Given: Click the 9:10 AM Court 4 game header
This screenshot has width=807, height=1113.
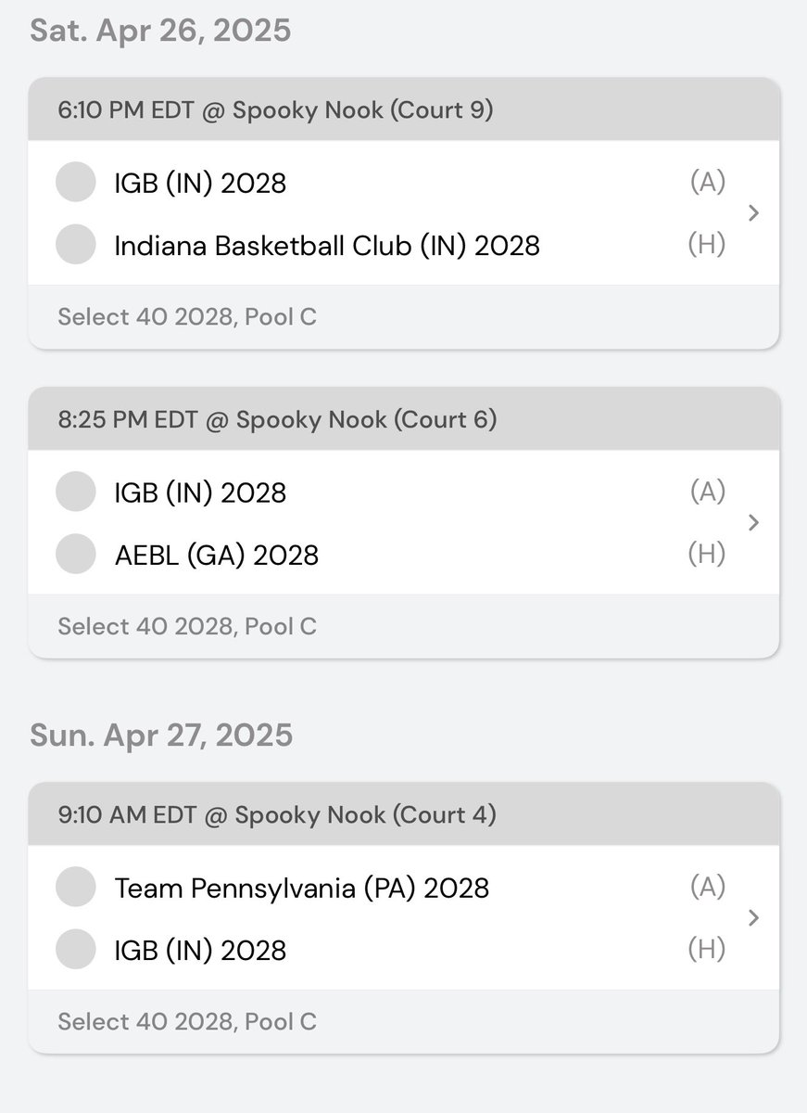Looking at the screenshot, I should point(277,815).
